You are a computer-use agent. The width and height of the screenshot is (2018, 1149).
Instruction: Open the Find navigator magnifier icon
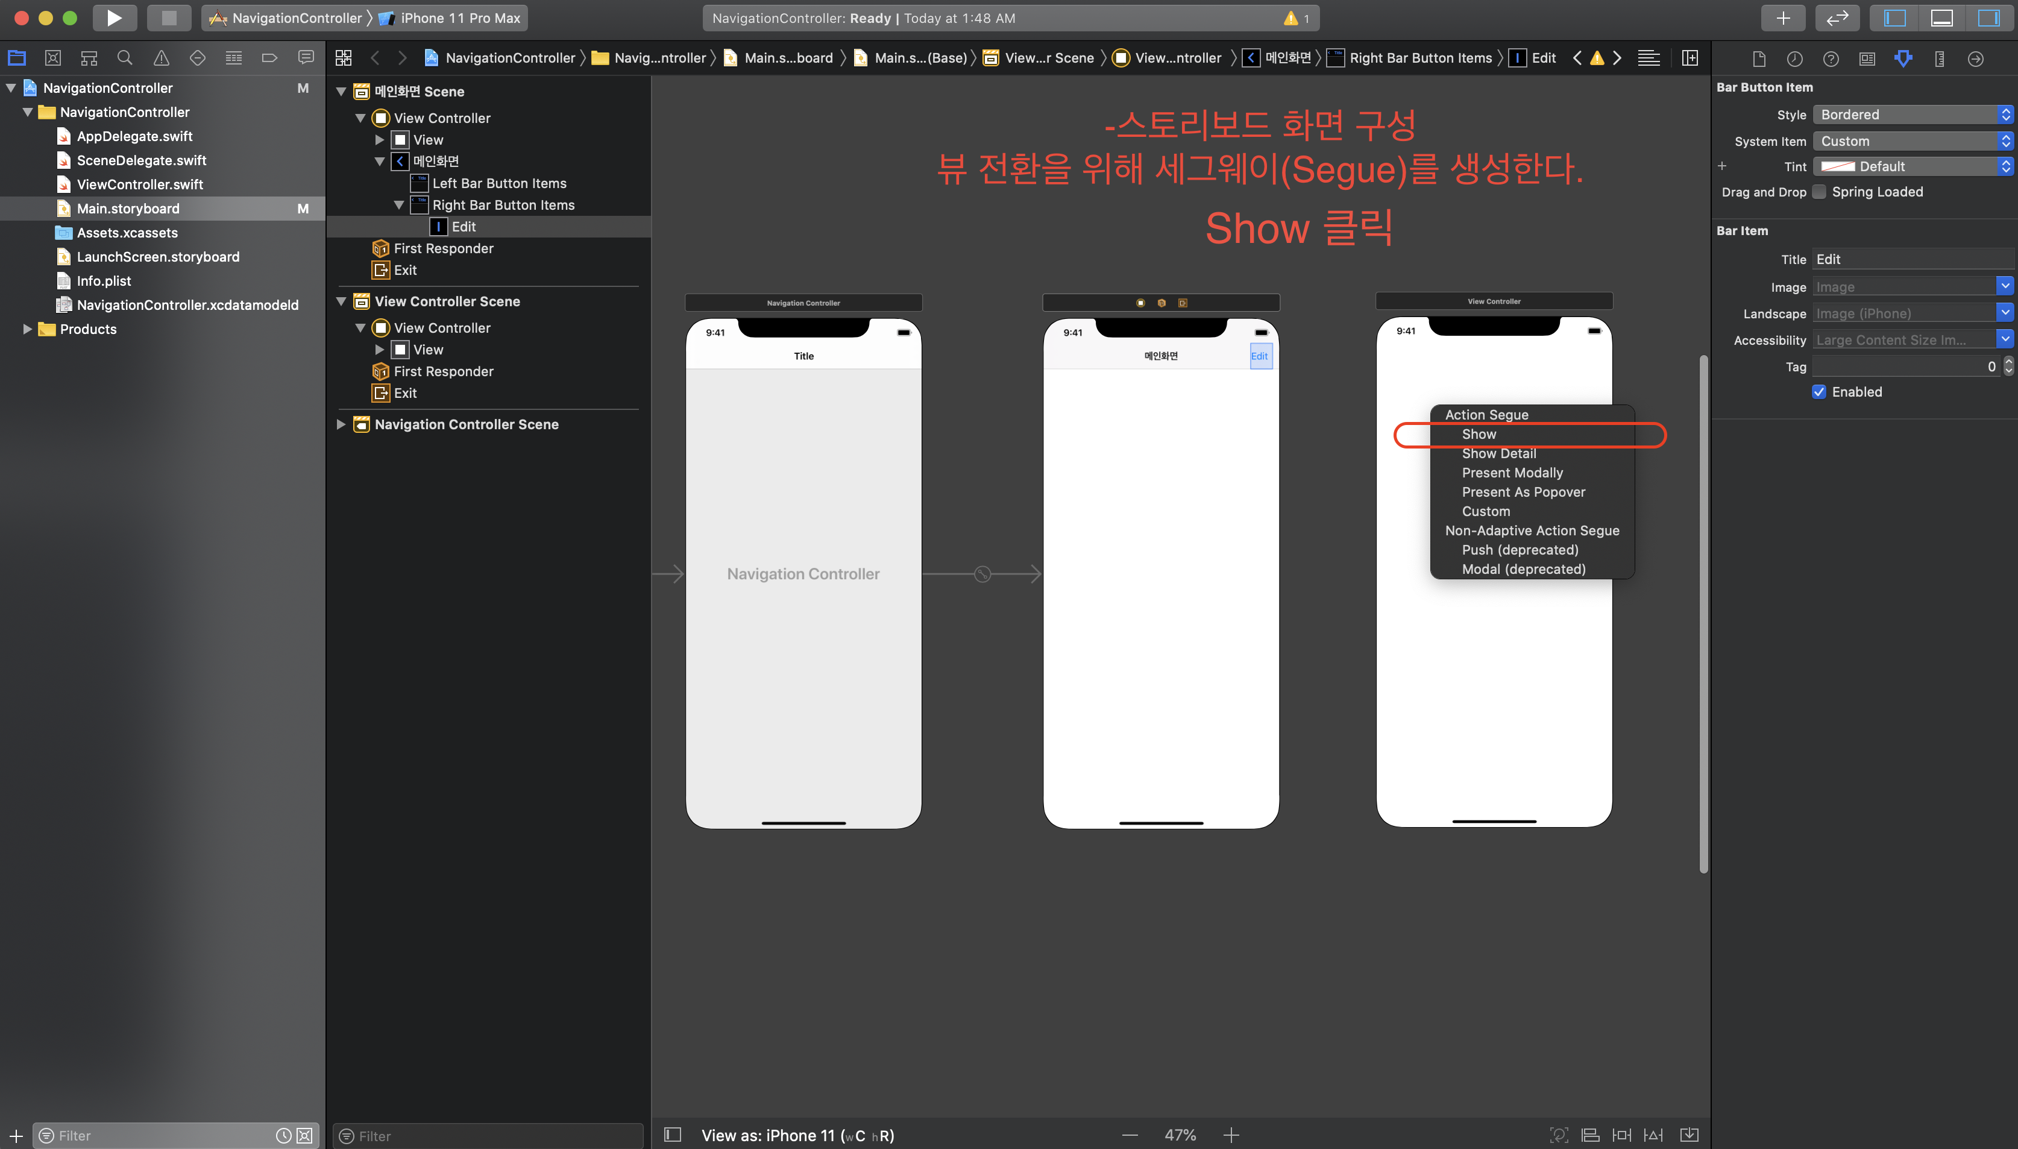125,58
